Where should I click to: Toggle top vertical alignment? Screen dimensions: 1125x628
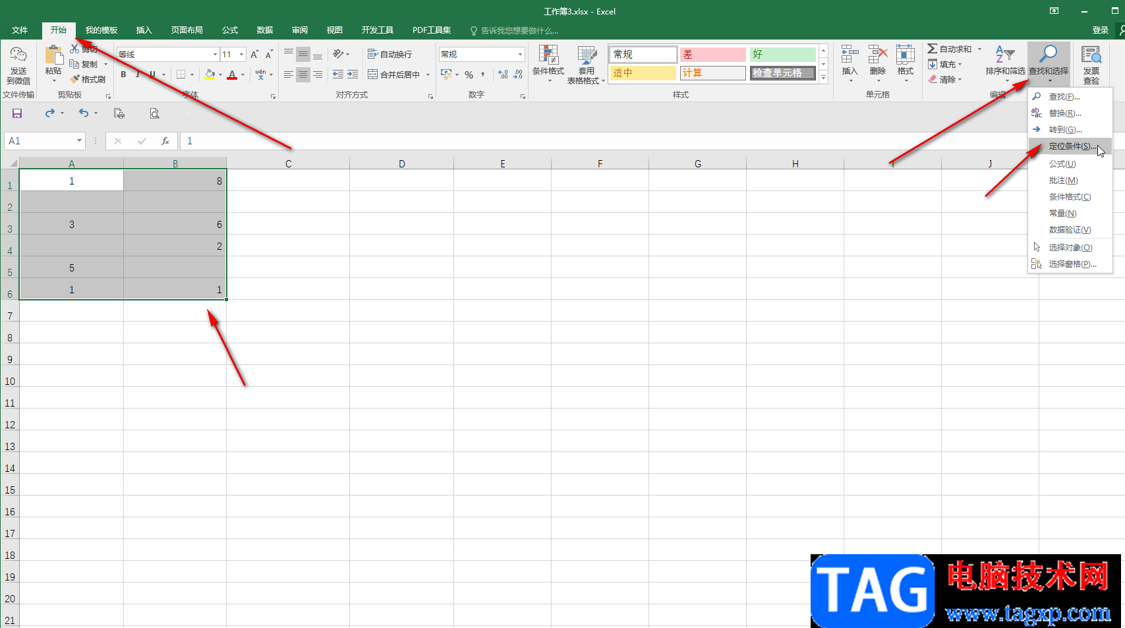coord(288,54)
